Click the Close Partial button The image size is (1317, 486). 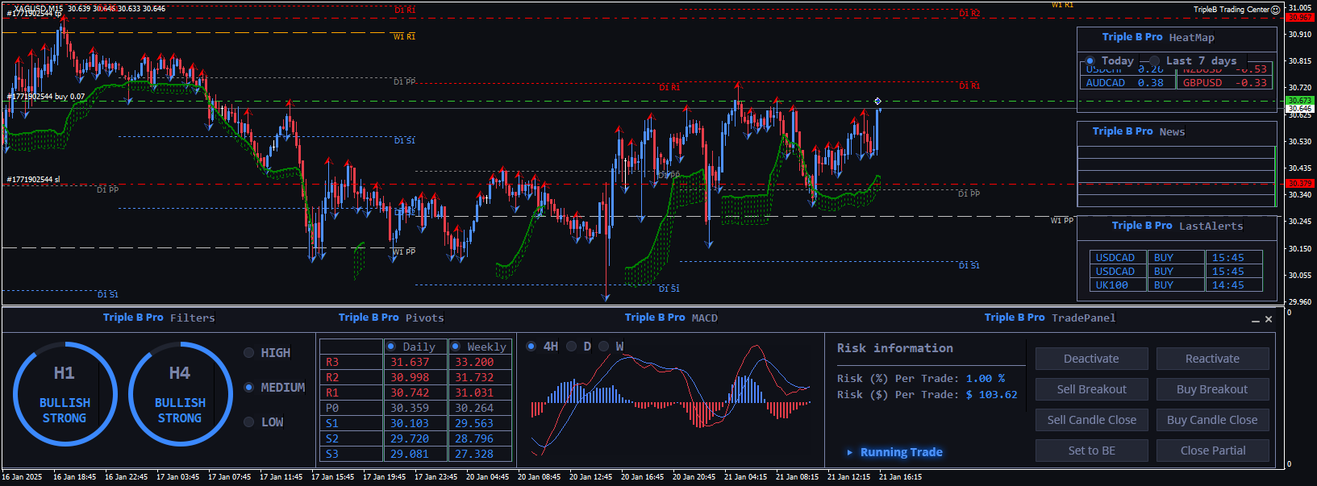click(1212, 451)
